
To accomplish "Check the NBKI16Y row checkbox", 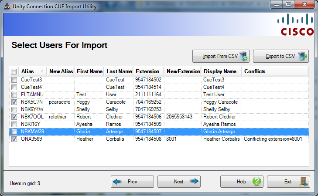I will pyautogui.click(x=14, y=124).
